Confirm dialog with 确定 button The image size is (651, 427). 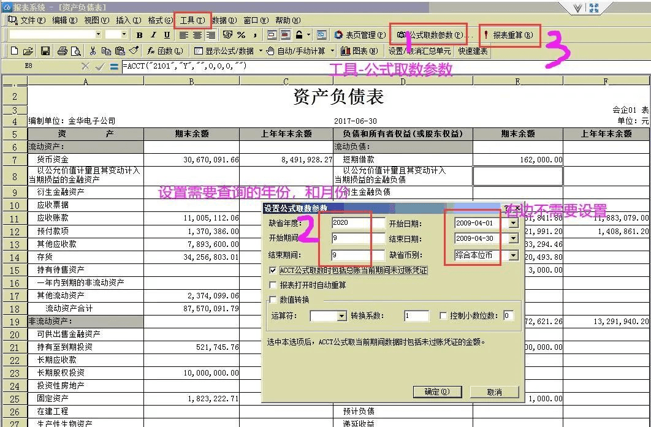pos(437,392)
